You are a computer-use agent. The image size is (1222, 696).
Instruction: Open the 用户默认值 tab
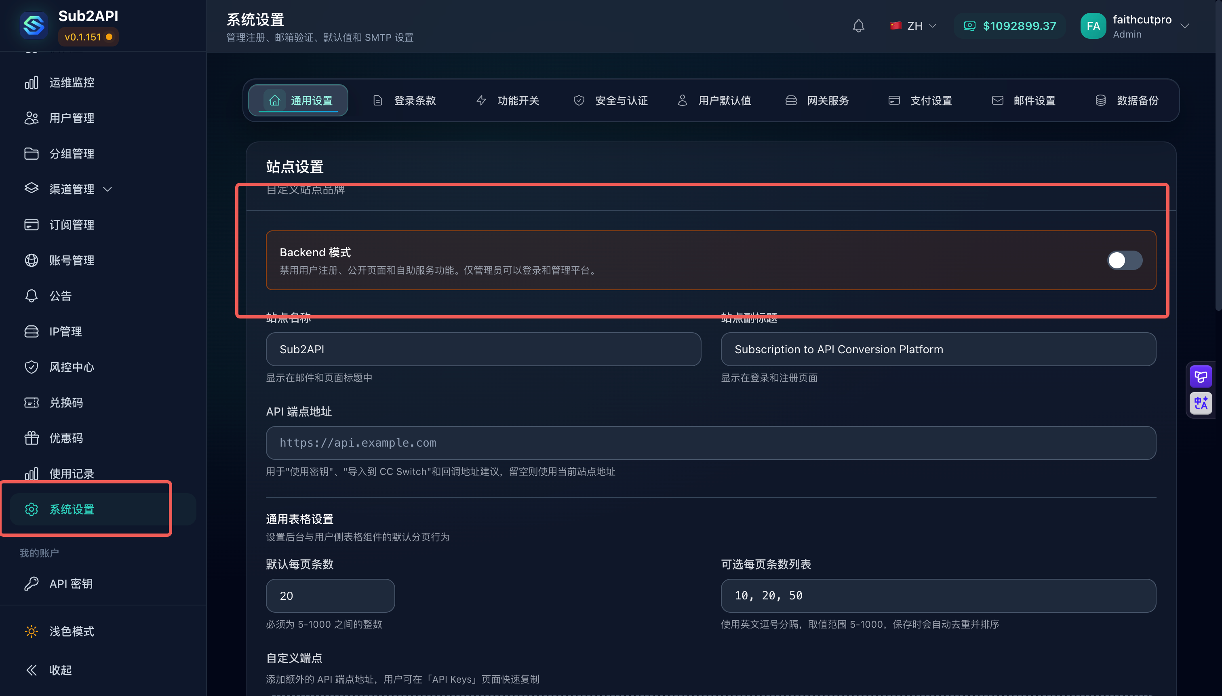tap(714, 100)
